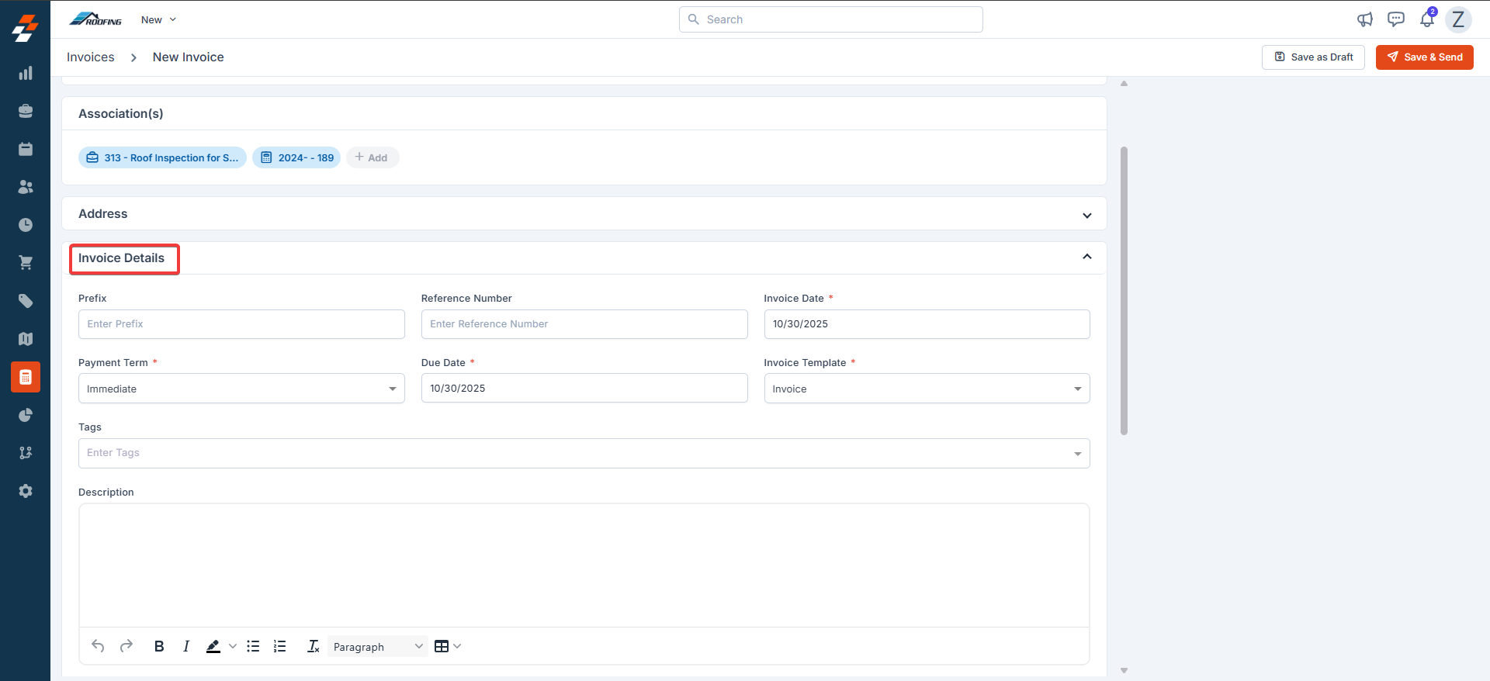Expand the Address section
Image resolution: width=1490 pixels, height=681 pixels.
coord(1086,215)
